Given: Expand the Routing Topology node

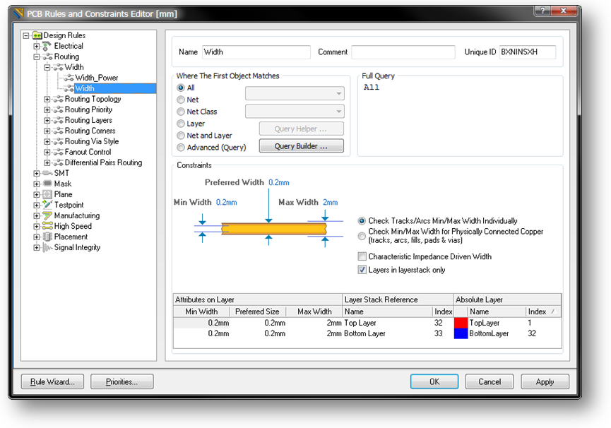Looking at the screenshot, I should 47,100.
